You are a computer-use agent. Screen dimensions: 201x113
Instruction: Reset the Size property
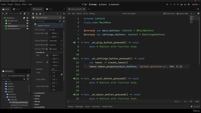[x=47, y=55]
